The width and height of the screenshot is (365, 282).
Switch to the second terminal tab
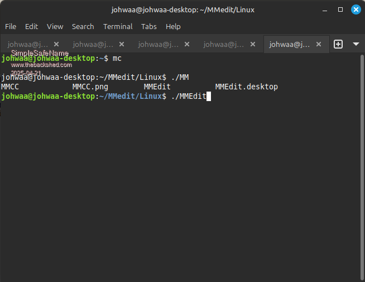[93, 44]
